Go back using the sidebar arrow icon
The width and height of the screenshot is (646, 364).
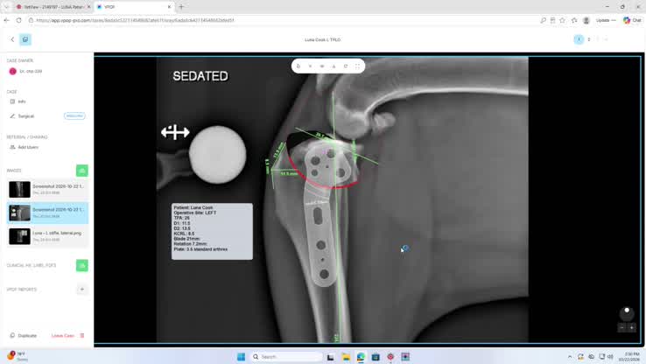(x=12, y=39)
